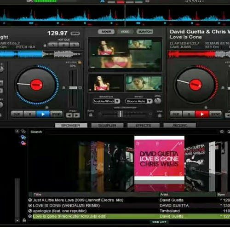The width and height of the screenshot is (230, 230).
Task: Click the video crossfader handle
Action: [x=121, y=114]
